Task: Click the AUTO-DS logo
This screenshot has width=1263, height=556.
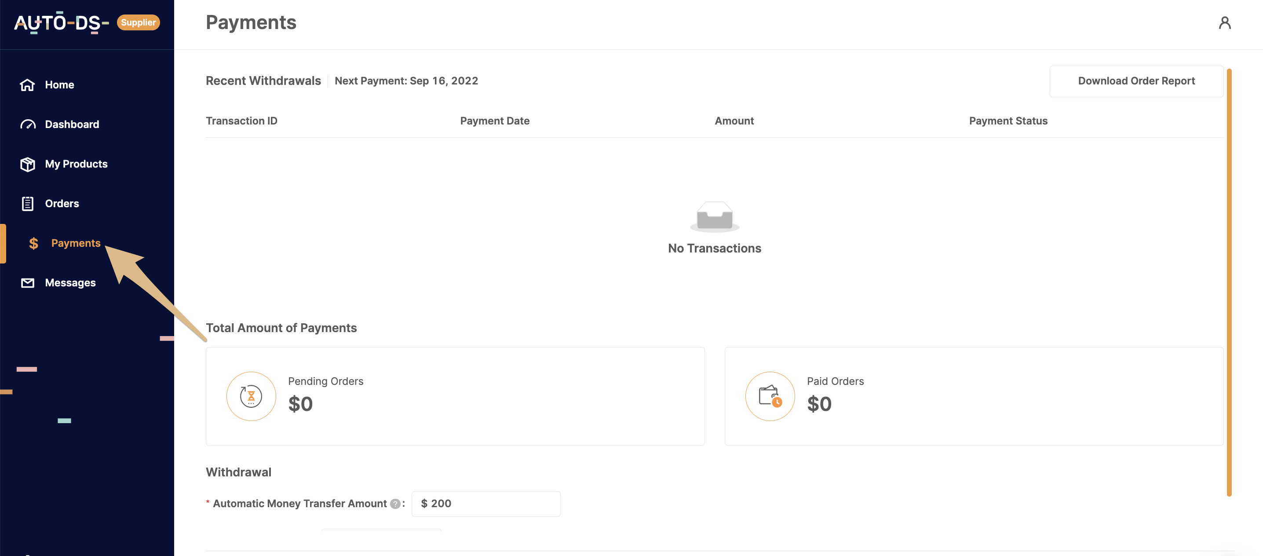Action: 61,22
